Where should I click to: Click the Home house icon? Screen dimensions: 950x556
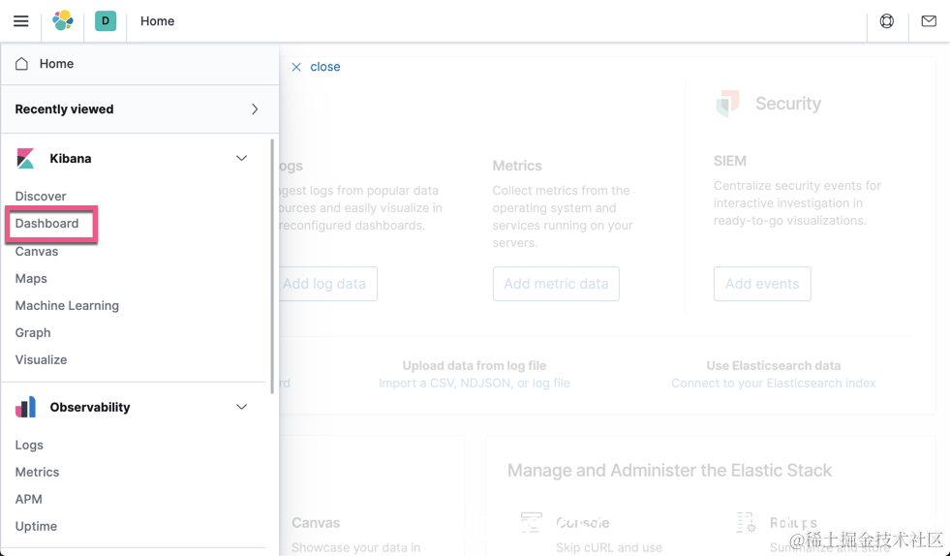pos(22,64)
